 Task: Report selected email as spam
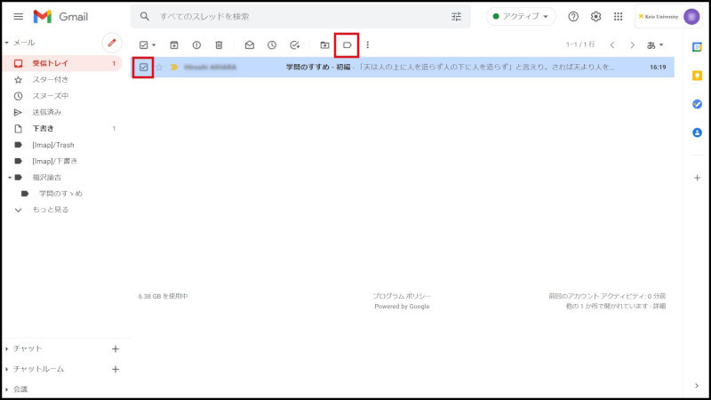[196, 44]
